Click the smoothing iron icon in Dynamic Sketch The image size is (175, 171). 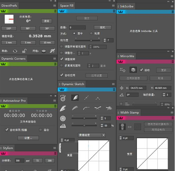tap(63, 126)
